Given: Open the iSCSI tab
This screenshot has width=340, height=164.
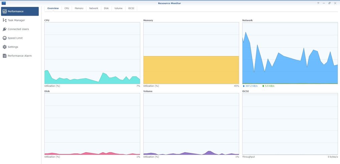Looking at the screenshot, I should pos(131,8).
